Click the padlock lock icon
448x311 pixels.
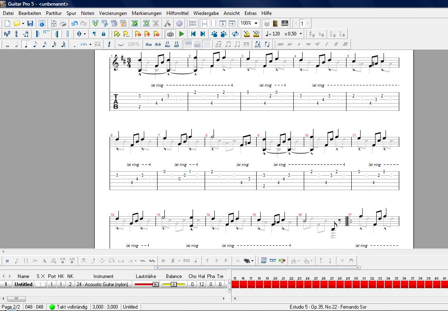pyautogui.click(x=104, y=34)
